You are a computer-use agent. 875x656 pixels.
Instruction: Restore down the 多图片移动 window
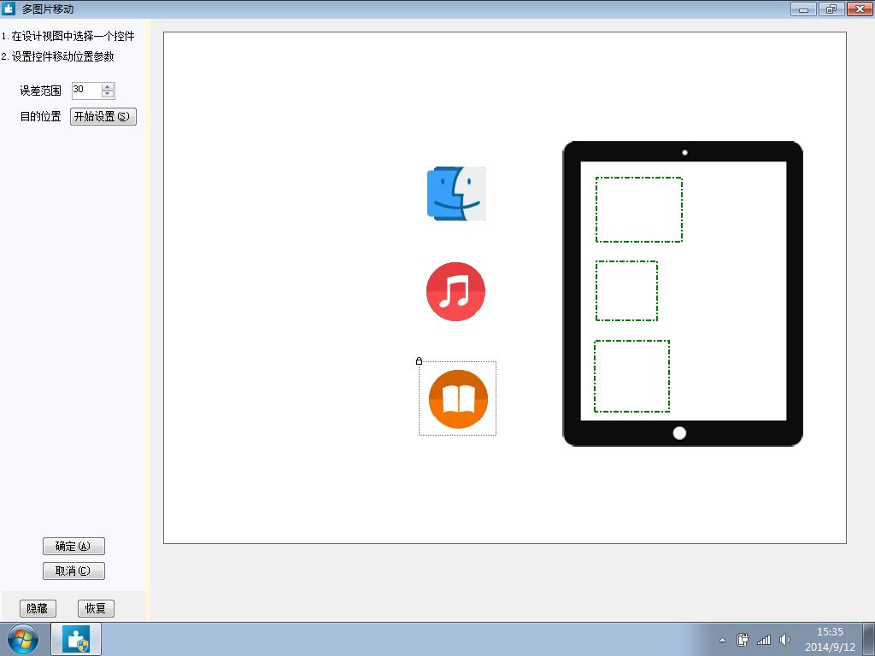pyautogui.click(x=831, y=9)
